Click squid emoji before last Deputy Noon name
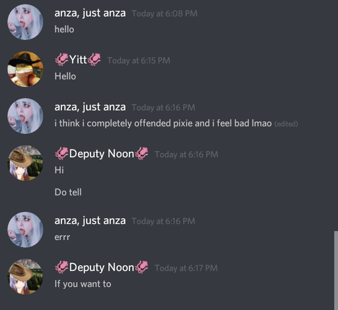This screenshot has height=310, width=338. click(x=61, y=267)
